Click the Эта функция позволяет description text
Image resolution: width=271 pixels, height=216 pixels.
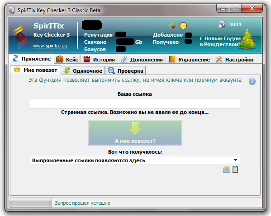click(x=135, y=80)
